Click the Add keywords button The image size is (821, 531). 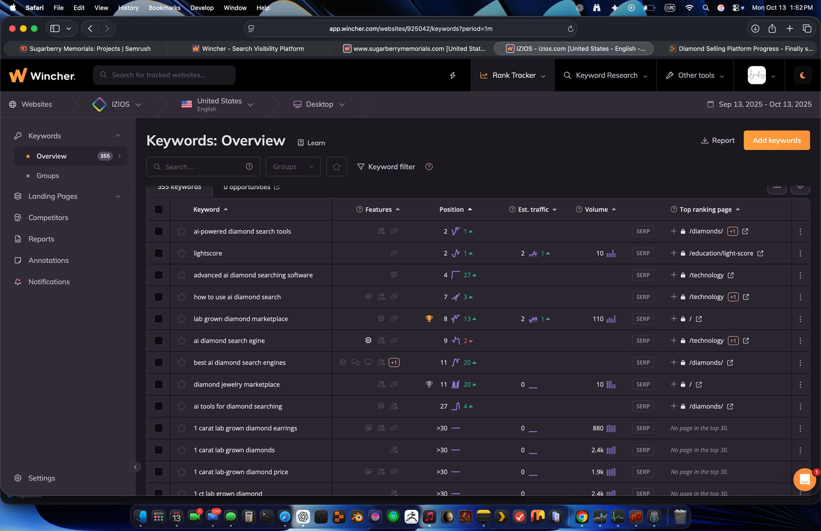coord(776,140)
